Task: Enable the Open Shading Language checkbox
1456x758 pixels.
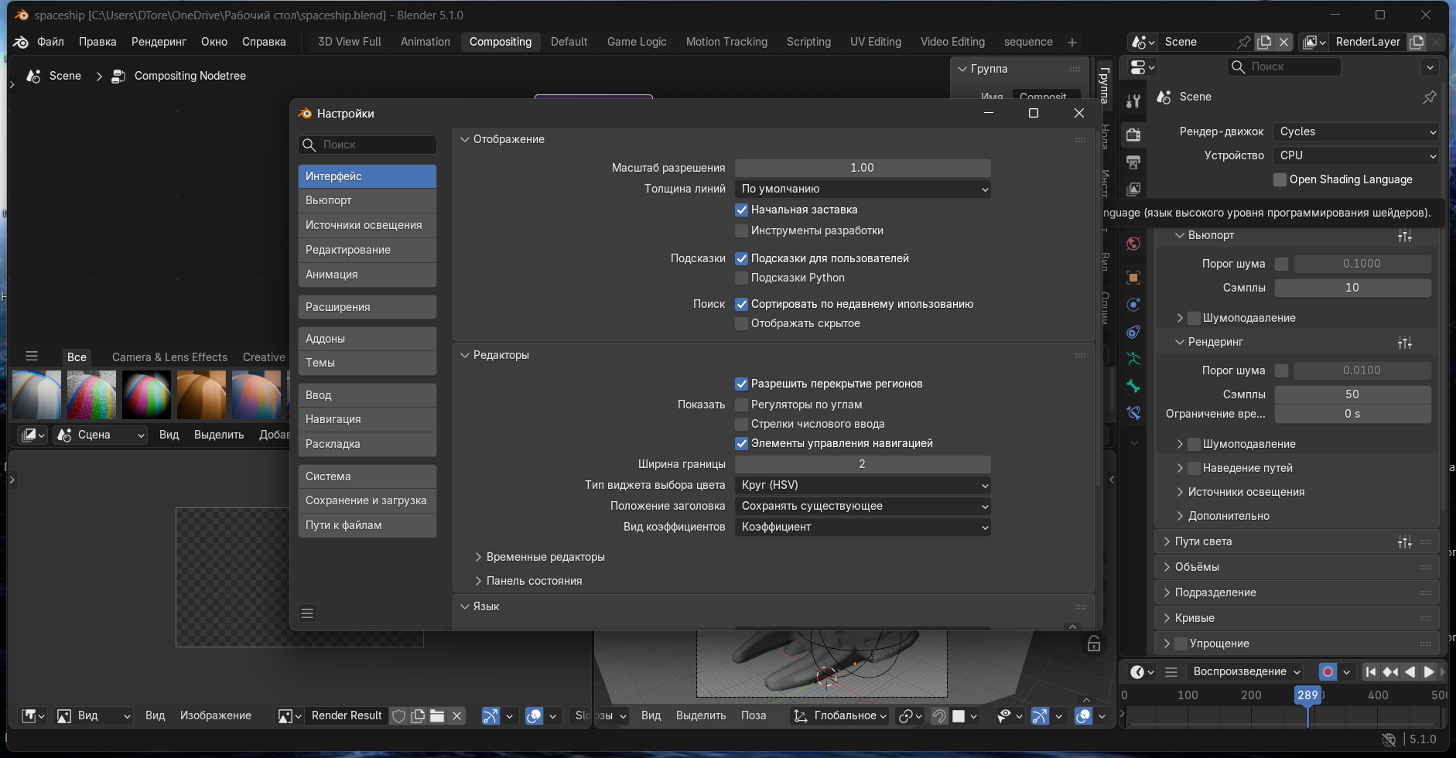Action: point(1280,179)
